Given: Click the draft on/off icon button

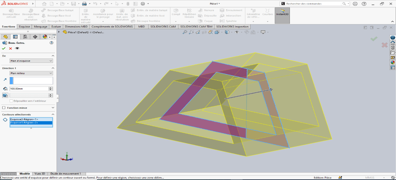Looking at the screenshot, I should 5,95.
